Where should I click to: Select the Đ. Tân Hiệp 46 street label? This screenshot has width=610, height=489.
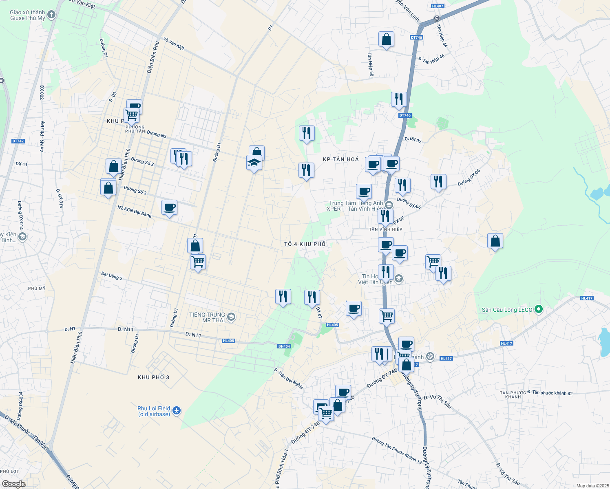coord(431,59)
